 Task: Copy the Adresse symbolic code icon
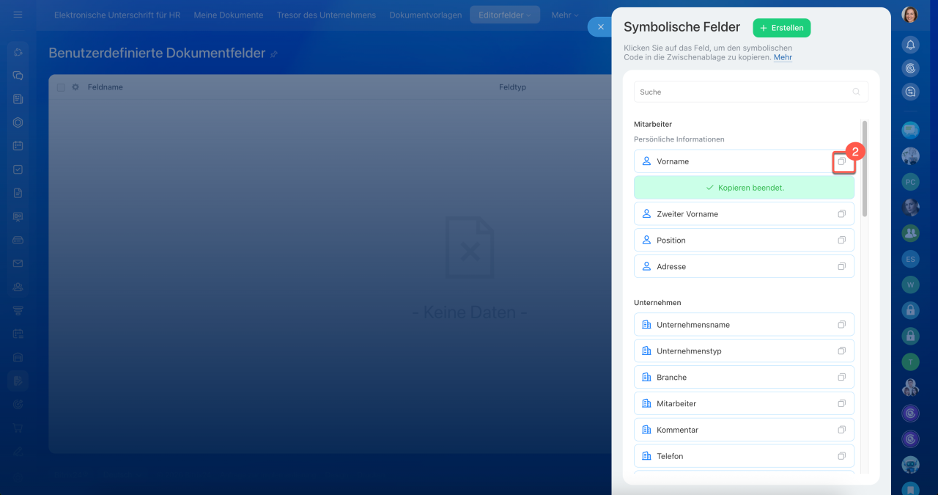(842, 267)
